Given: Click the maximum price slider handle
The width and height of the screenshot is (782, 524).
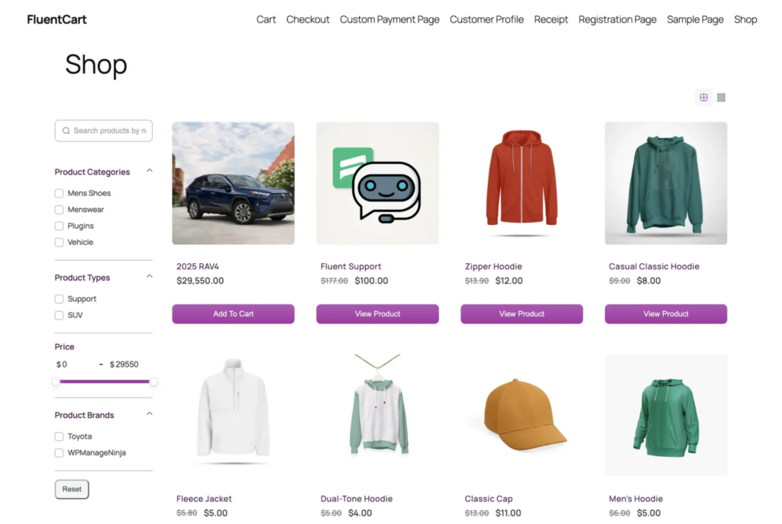Looking at the screenshot, I should (x=153, y=381).
